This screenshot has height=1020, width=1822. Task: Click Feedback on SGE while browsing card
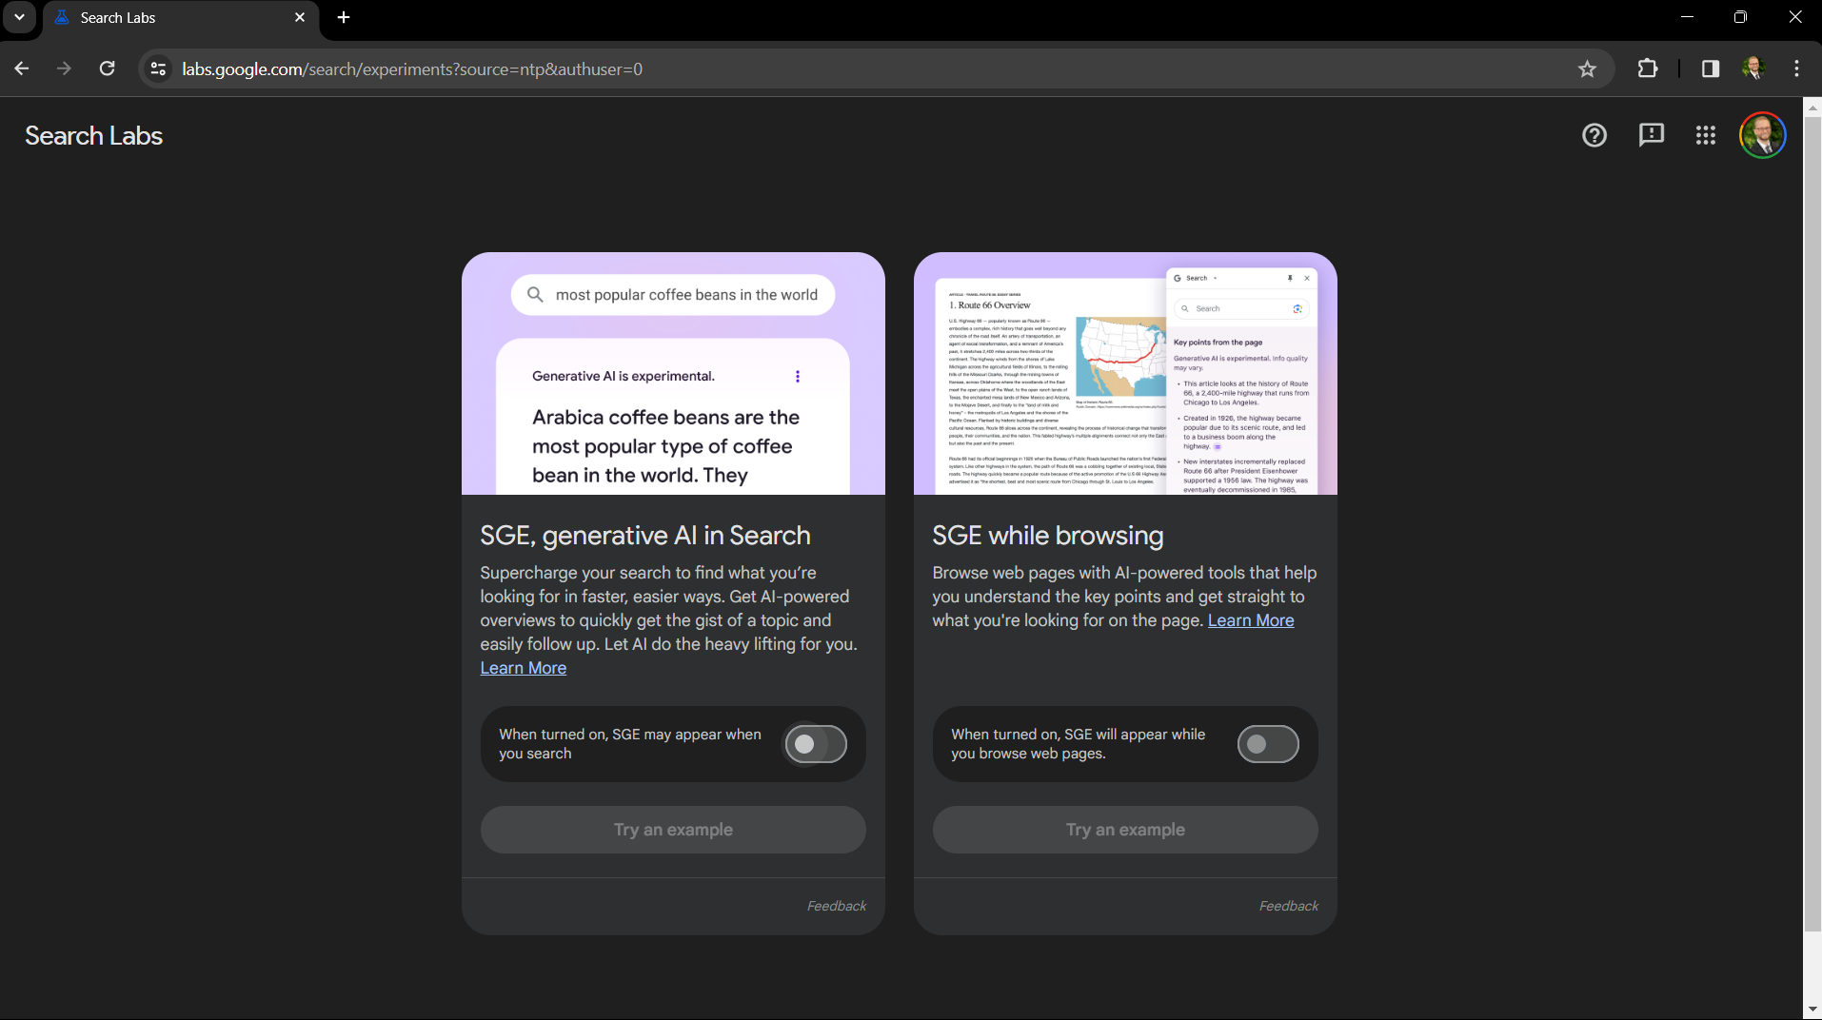(x=1289, y=906)
